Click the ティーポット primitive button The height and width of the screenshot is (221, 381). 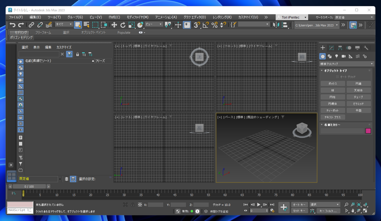[x=333, y=110]
